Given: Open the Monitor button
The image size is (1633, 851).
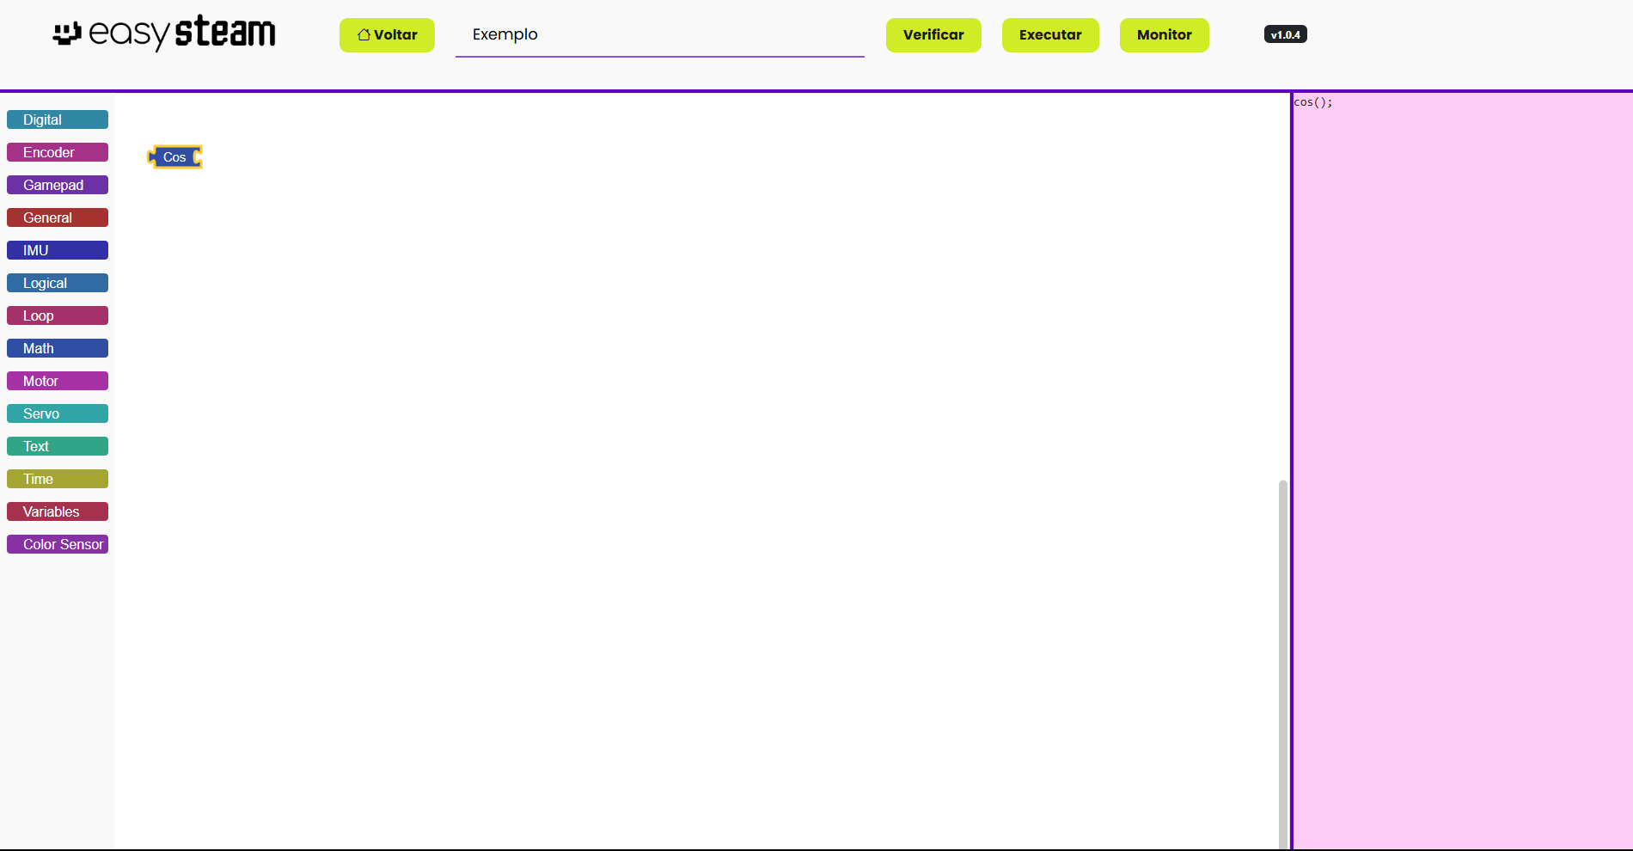Looking at the screenshot, I should click(x=1164, y=35).
